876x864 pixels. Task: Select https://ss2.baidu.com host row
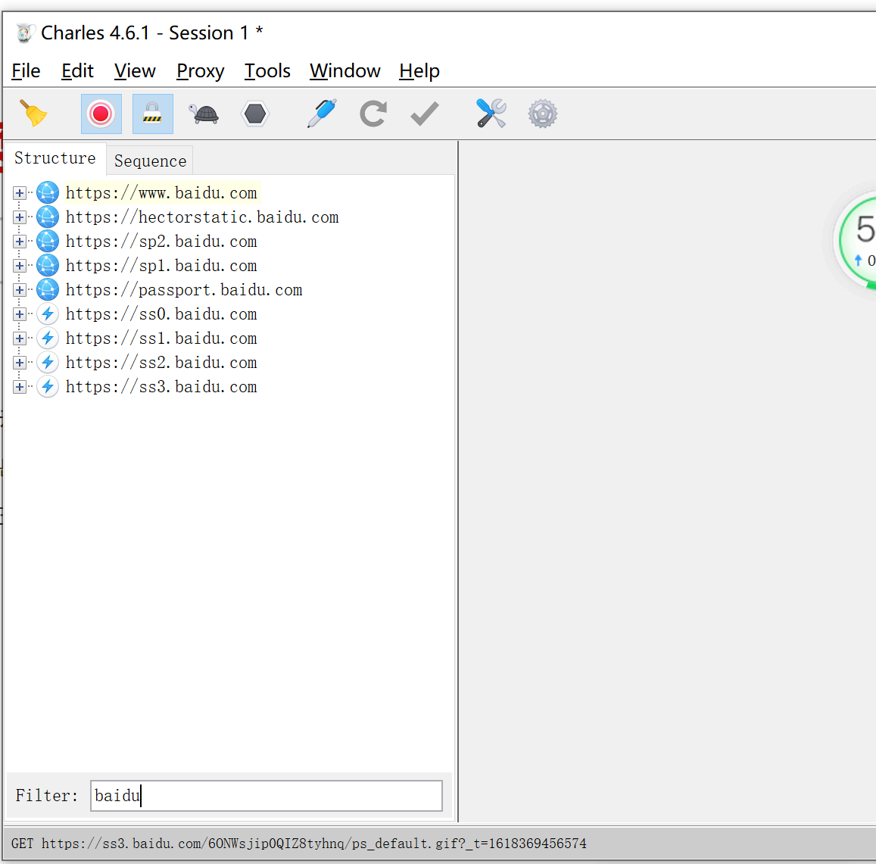click(x=161, y=362)
